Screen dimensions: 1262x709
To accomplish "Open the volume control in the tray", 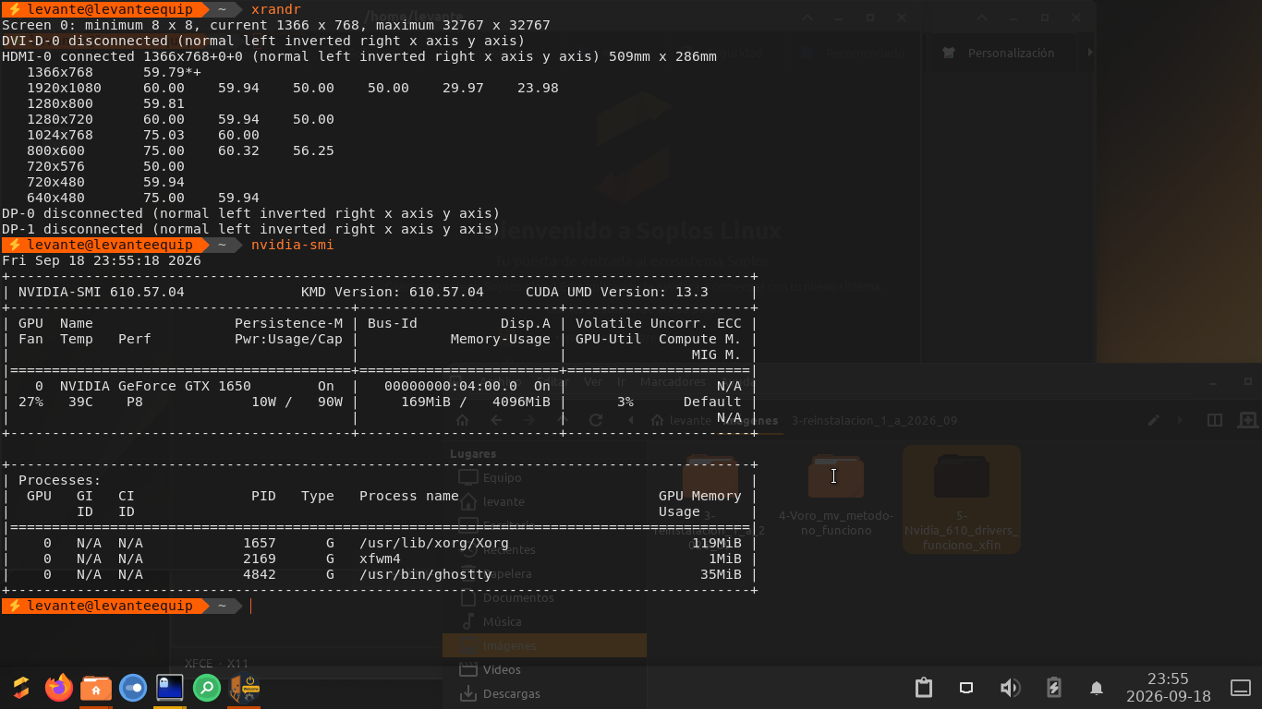I will (x=1010, y=688).
